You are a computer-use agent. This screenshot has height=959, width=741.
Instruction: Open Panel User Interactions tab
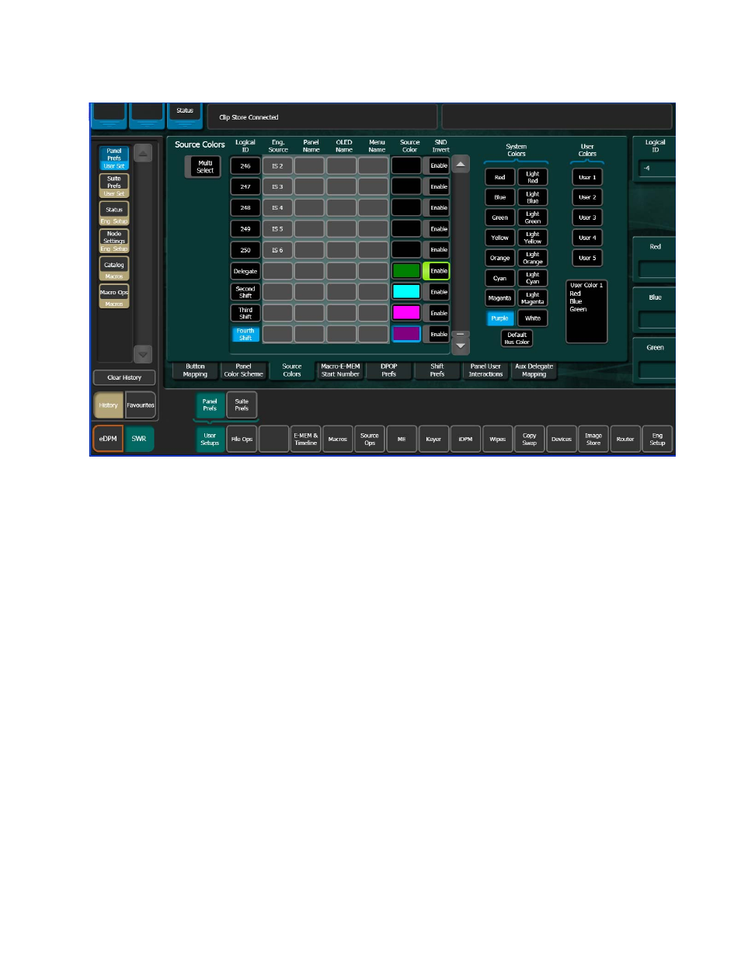click(x=485, y=370)
